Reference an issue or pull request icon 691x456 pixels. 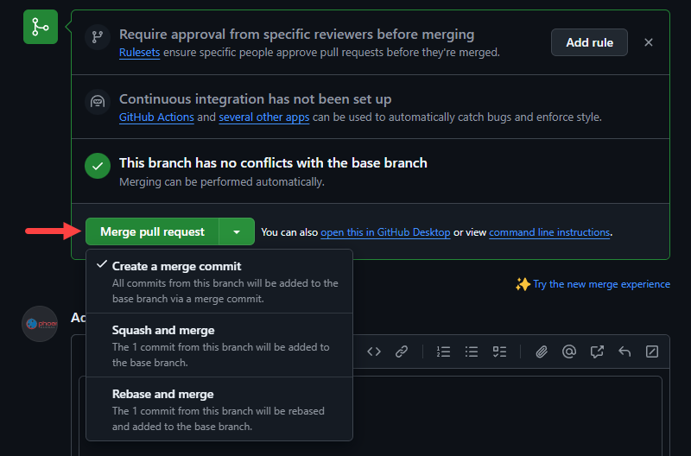[597, 351]
